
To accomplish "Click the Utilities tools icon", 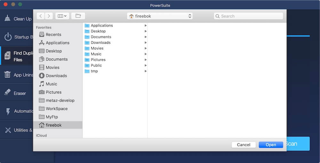I will 8,130.
